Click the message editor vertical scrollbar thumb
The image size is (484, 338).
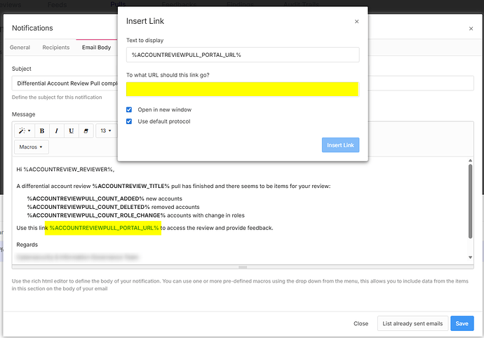pyautogui.click(x=470, y=201)
